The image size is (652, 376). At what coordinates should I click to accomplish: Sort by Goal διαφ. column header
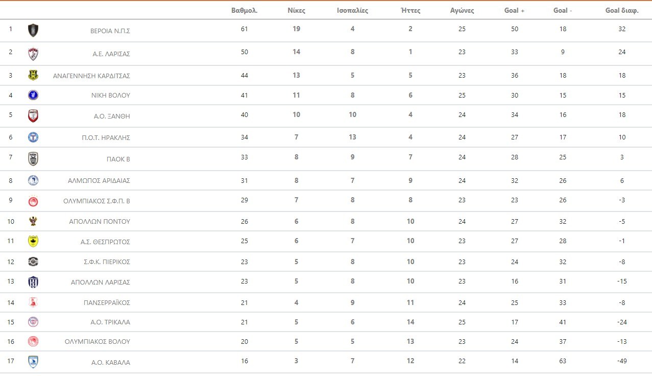[x=622, y=10]
